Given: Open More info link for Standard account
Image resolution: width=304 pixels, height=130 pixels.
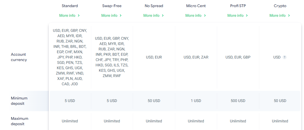Looking at the screenshot, I should point(67,16).
